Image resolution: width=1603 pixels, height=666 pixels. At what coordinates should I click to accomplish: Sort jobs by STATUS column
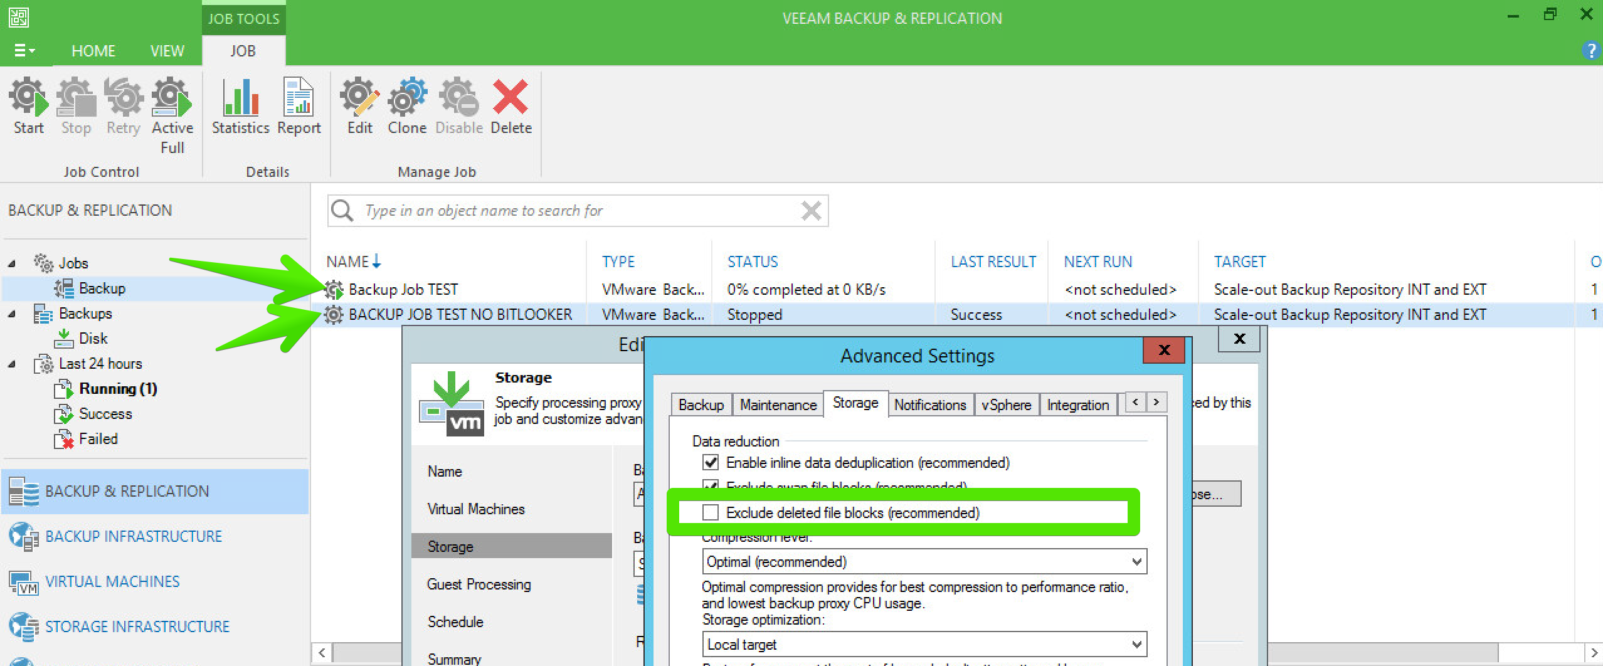pos(753,262)
